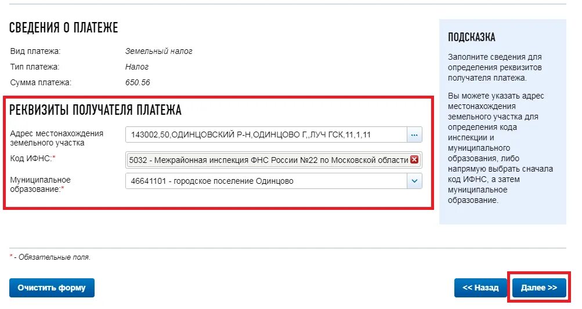Screen dimensions: 582x309
Task: Open address lookup via the ellipsis button
Action: (414, 134)
